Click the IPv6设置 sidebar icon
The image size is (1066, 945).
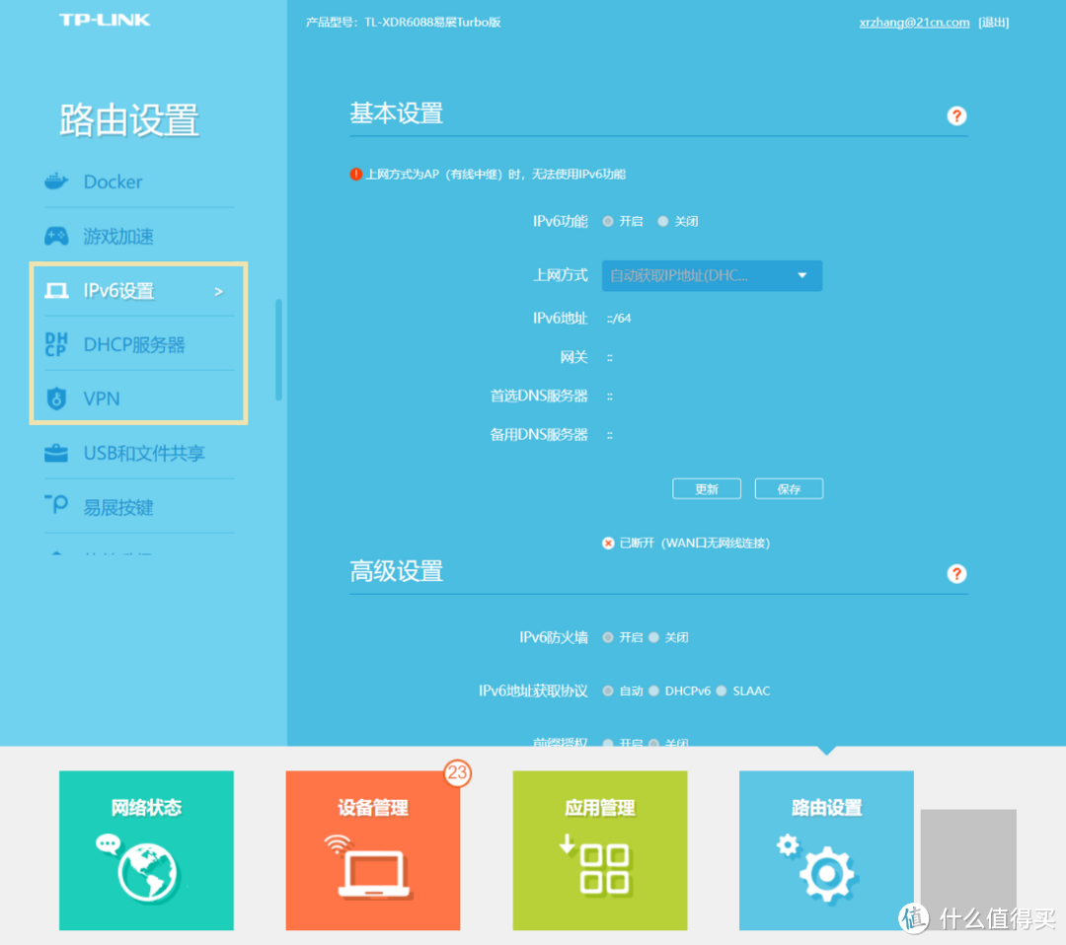tap(56, 290)
